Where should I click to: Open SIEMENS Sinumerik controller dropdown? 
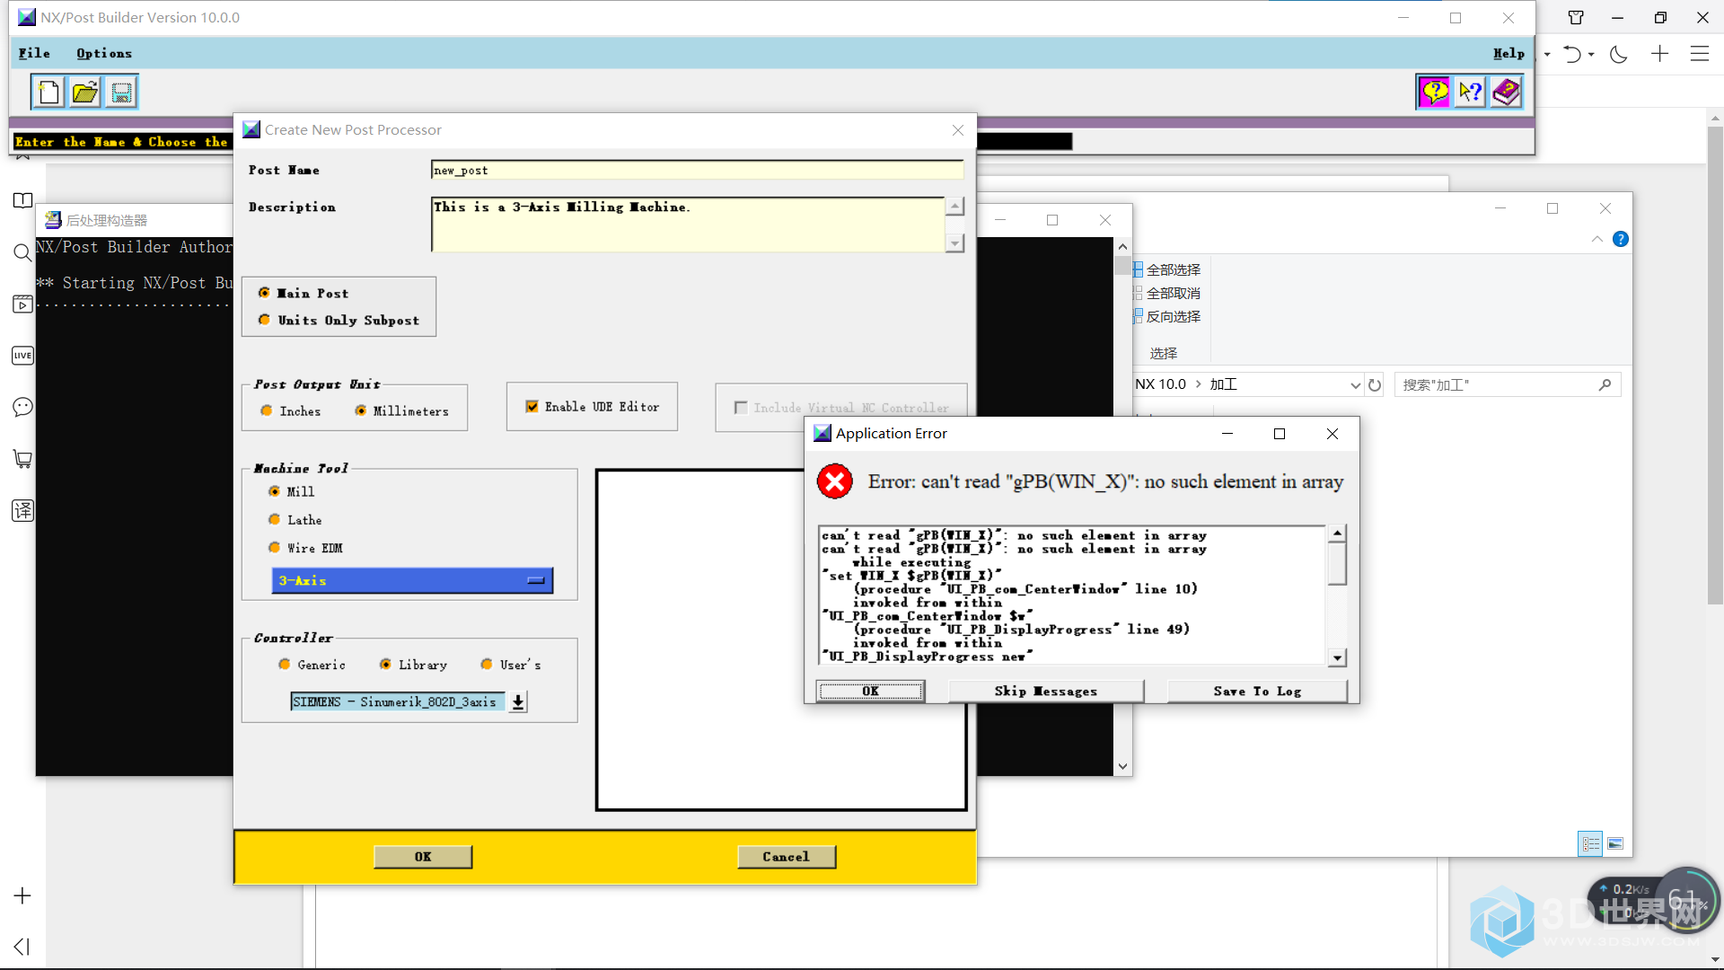(518, 701)
